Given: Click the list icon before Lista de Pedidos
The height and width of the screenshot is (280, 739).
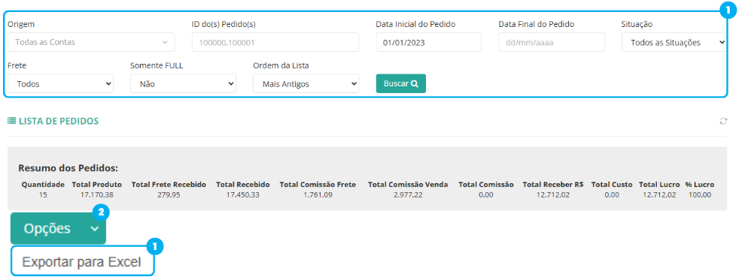Looking at the screenshot, I should [11, 121].
